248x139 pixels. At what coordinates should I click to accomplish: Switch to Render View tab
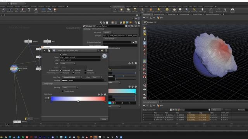tap(172, 14)
